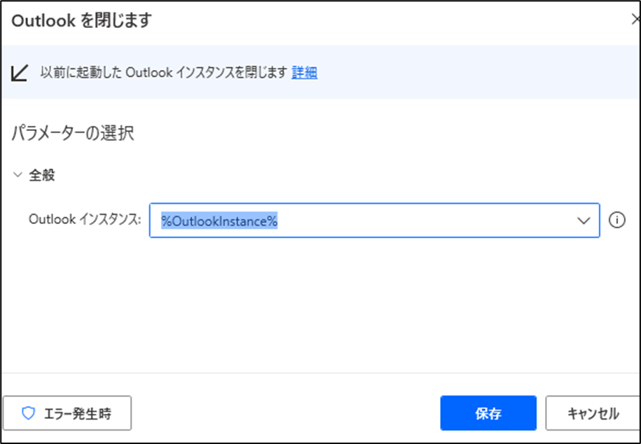Click the description text 以前に起動した Outlook インスタンスを閉じます
Screen dimensions: 641x444
(164, 73)
